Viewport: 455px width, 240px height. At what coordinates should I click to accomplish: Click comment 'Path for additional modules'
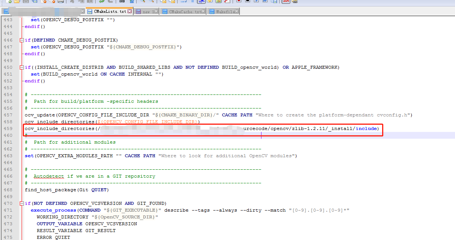75,142
